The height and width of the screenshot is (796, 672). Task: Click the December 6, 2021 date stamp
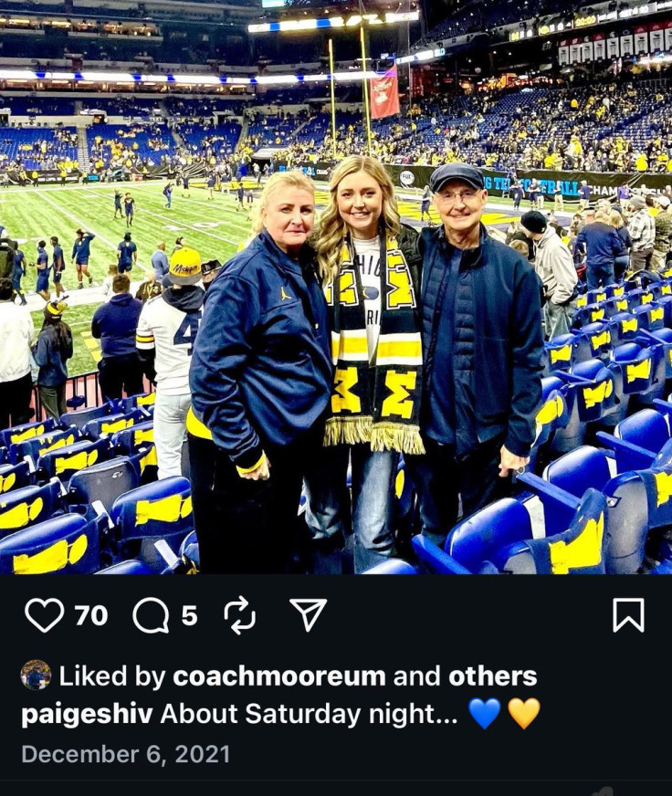(x=125, y=754)
